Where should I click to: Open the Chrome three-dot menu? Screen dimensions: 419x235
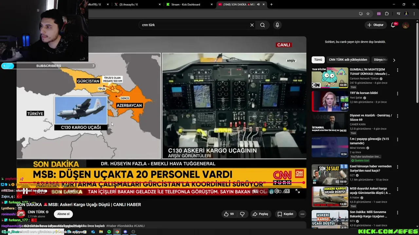click(414, 14)
